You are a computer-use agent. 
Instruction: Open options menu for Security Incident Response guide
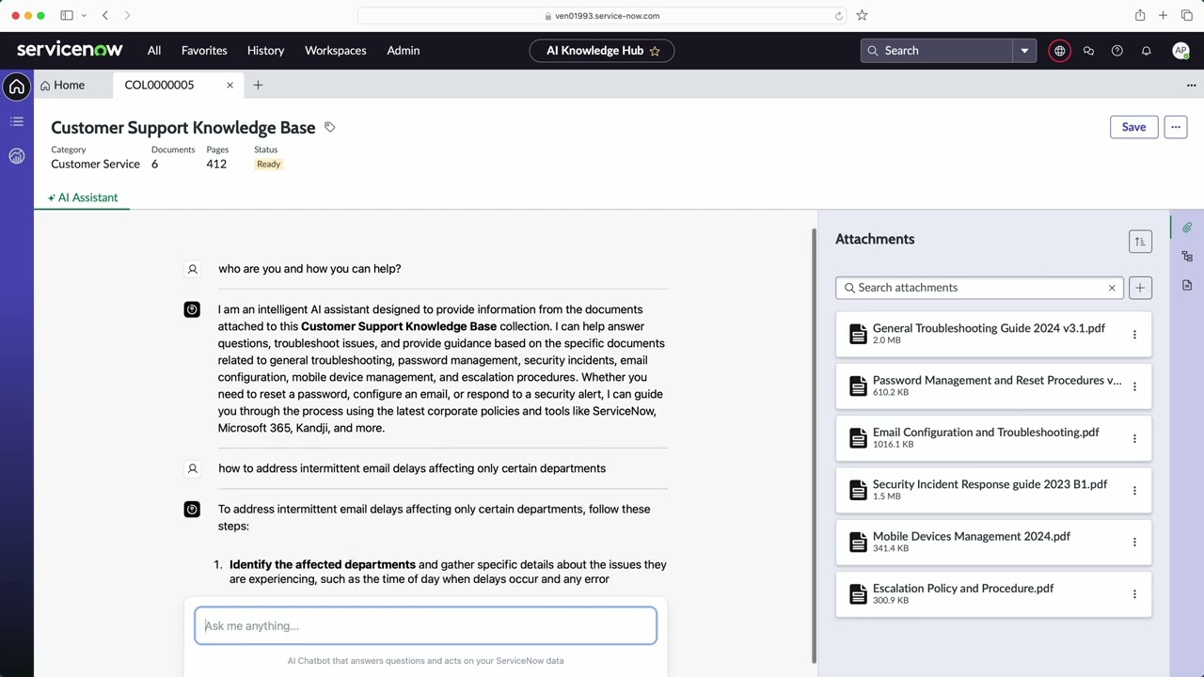click(1134, 490)
